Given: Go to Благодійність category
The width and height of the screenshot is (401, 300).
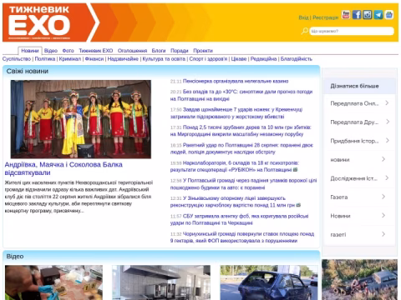Looking at the screenshot, I should point(297,59).
